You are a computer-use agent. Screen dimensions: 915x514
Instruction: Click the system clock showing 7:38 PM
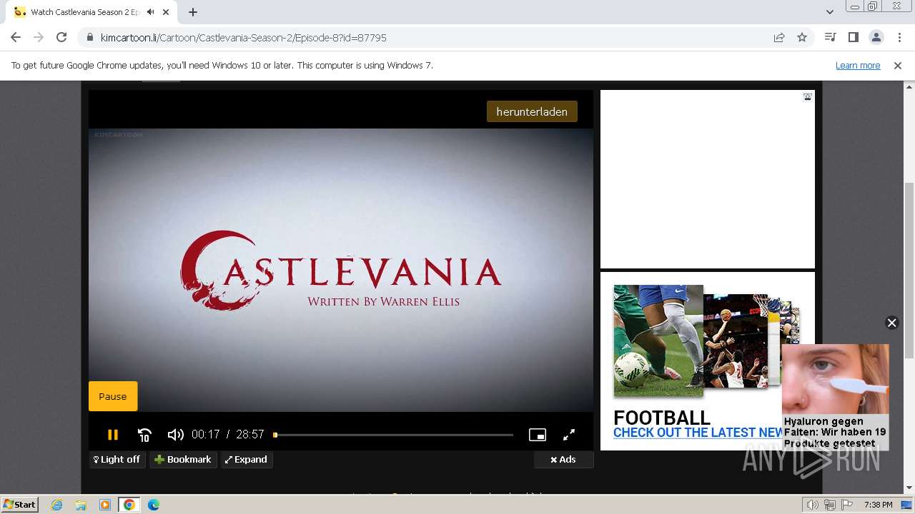click(878, 505)
